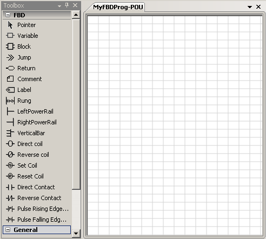Screen dimensions: 266x239
Task: Click the "LeftPowerRail" text
Action: click(x=35, y=111)
